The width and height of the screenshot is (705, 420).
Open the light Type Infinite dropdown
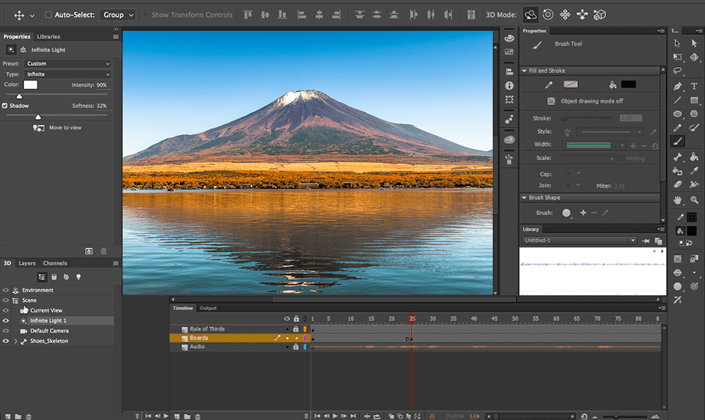click(68, 74)
